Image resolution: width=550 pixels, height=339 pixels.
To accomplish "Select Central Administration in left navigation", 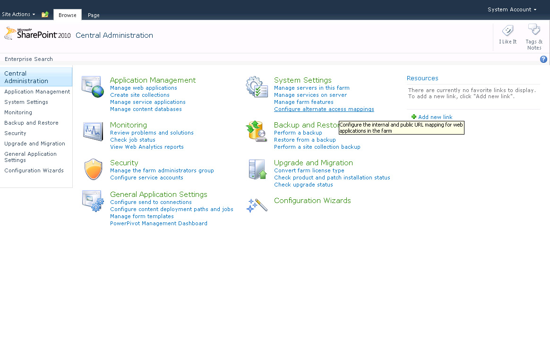I will click(36, 77).
